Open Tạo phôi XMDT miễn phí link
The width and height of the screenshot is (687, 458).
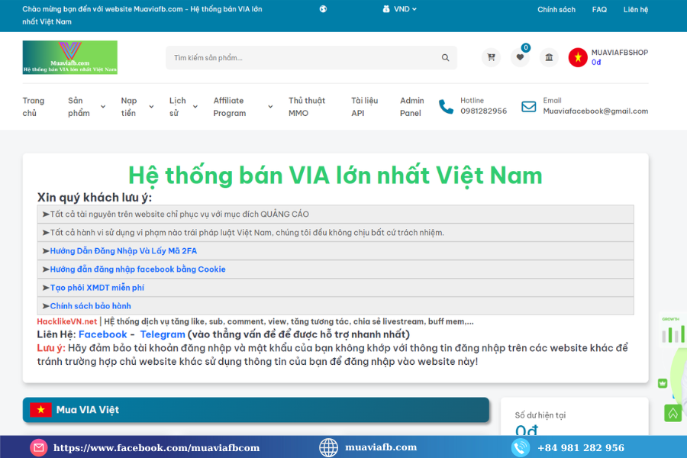[97, 288]
